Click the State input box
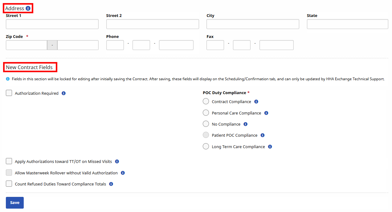392x212 pixels. (347, 24)
